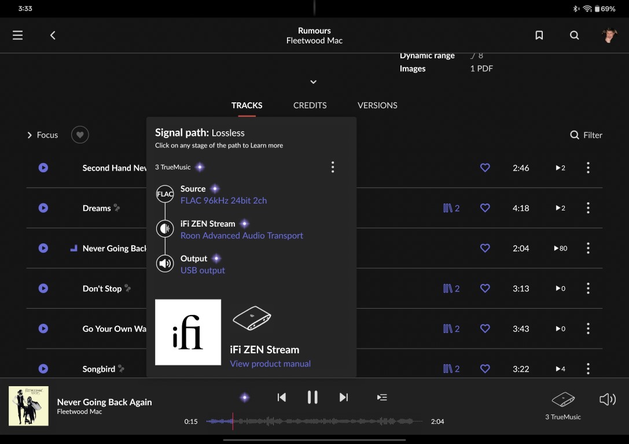Open the signal path star in player bar
This screenshot has width=629, height=444.
(245, 398)
